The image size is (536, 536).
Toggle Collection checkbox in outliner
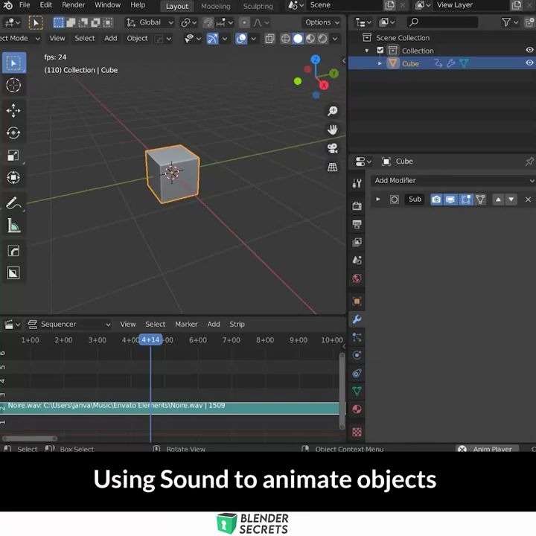coord(380,51)
